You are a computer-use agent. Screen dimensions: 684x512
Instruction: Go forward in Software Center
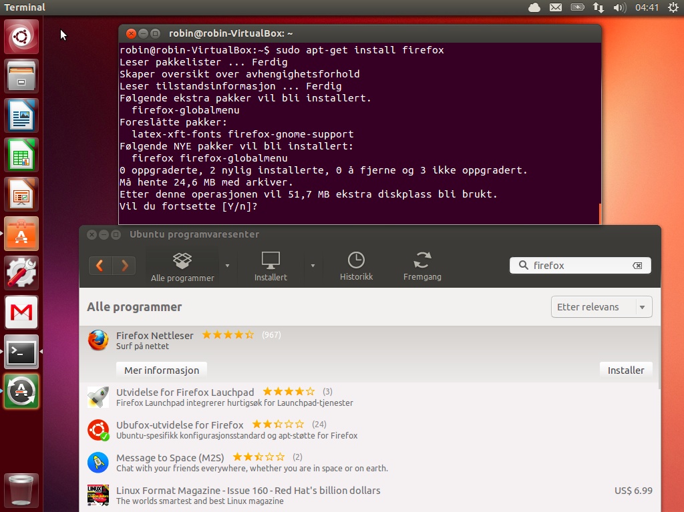[x=124, y=265]
